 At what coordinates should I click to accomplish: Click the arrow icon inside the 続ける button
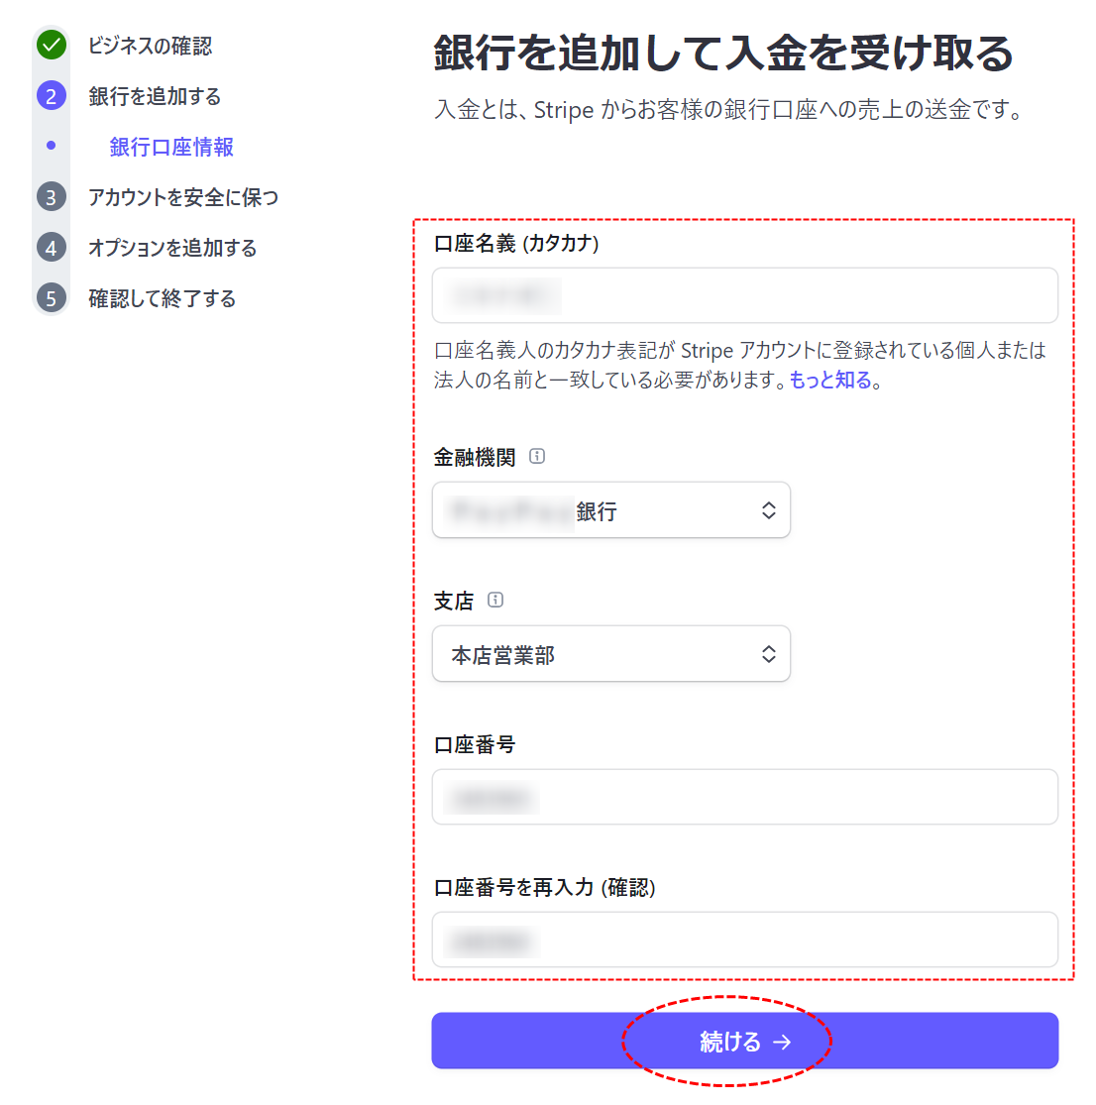tap(783, 1041)
